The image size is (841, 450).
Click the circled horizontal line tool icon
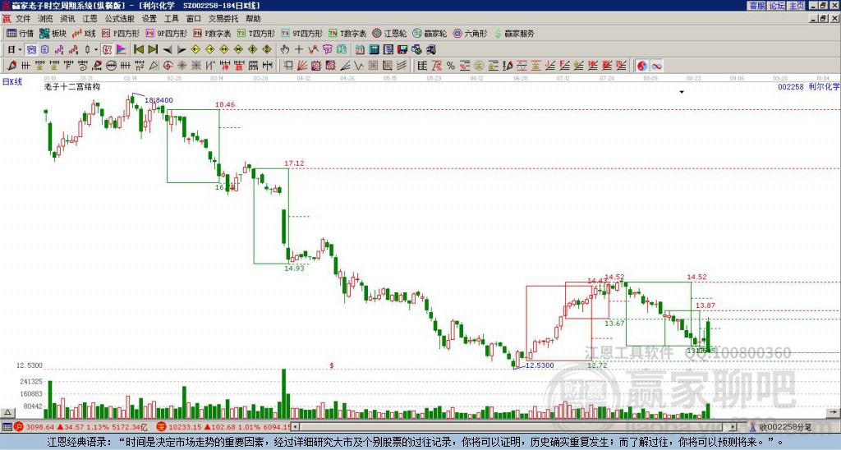coord(111,66)
